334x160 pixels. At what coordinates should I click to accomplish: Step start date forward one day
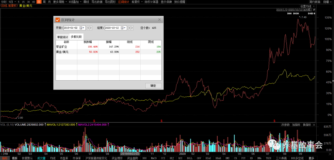91,28
